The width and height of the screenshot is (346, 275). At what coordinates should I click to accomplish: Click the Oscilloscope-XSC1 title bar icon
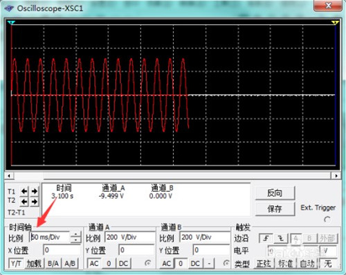pyautogui.click(x=9, y=8)
